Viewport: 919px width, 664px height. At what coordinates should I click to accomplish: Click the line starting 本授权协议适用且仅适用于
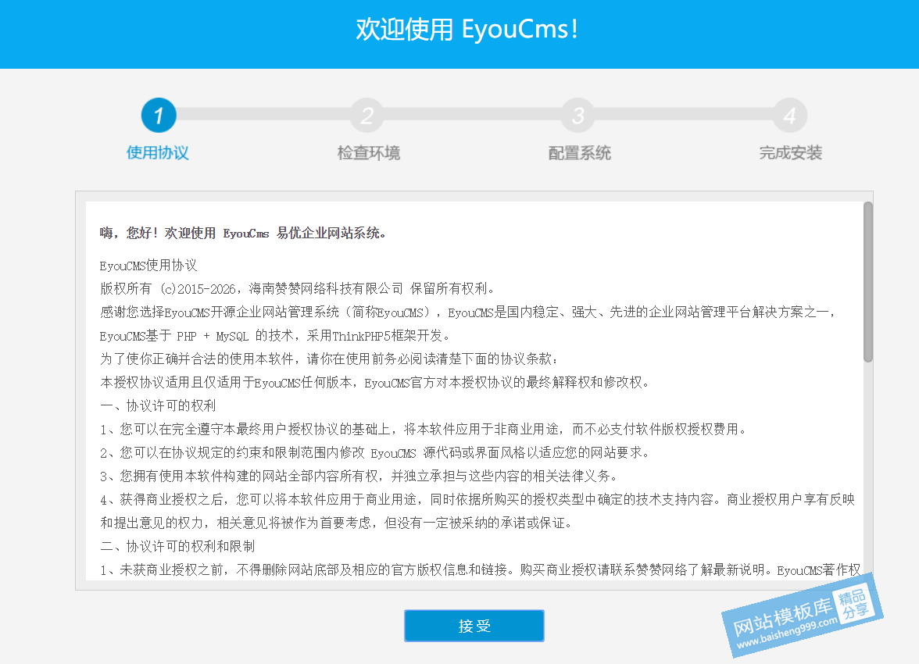pyautogui.click(x=375, y=383)
